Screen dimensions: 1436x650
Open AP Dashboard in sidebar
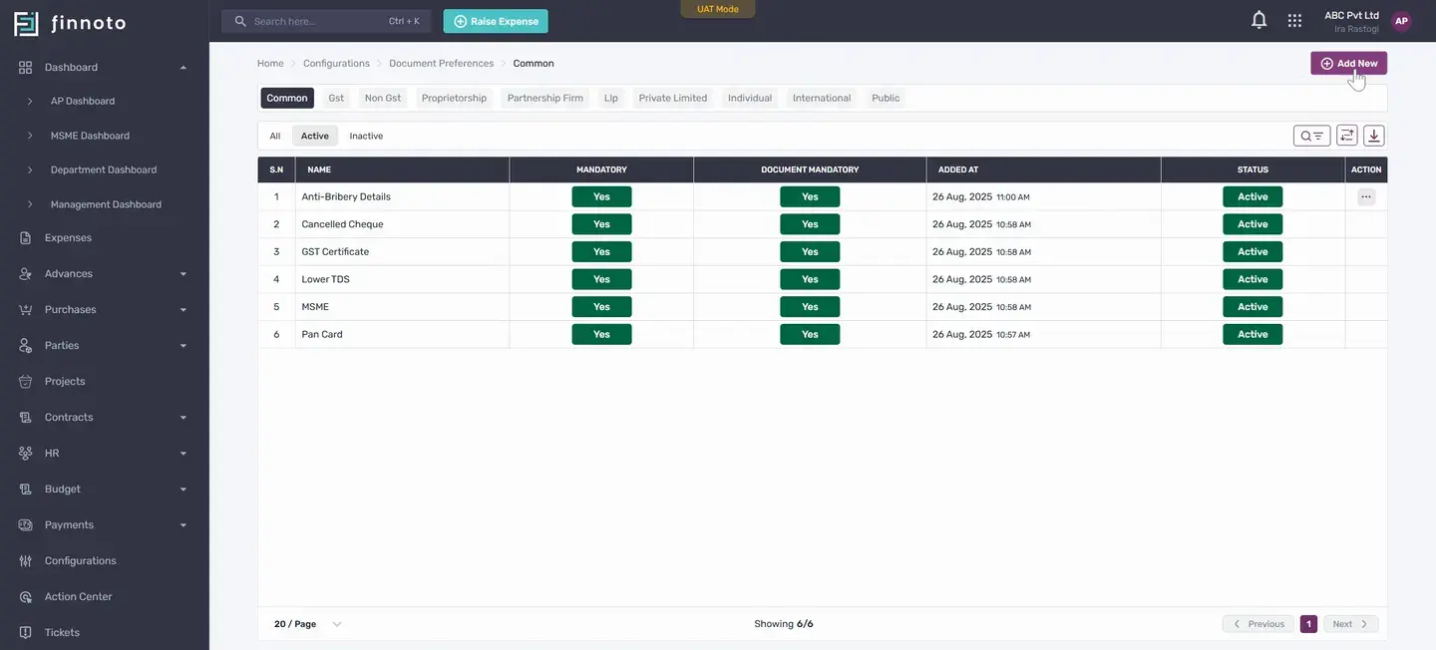83,101
